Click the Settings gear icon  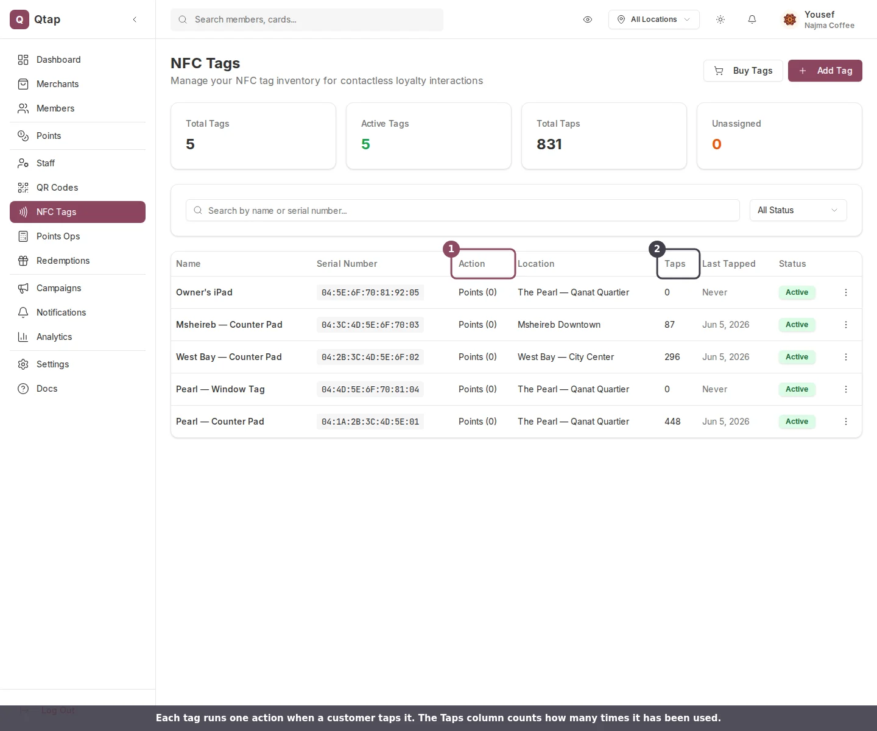click(23, 364)
